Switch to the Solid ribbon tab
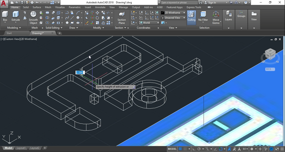The height and width of the screenshot is (152, 285). pyautogui.click(x=26, y=7)
